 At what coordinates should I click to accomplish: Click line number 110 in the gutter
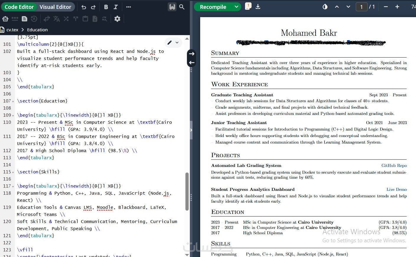[7, 122]
